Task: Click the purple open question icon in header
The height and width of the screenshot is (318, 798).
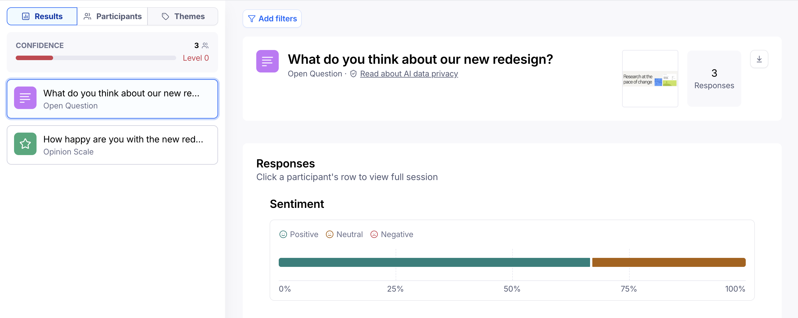Action: [x=267, y=61]
